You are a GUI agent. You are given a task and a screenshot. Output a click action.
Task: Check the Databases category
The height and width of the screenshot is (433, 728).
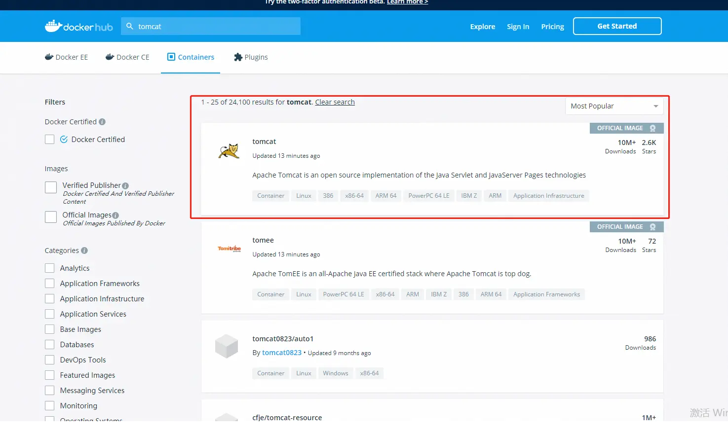tap(49, 345)
